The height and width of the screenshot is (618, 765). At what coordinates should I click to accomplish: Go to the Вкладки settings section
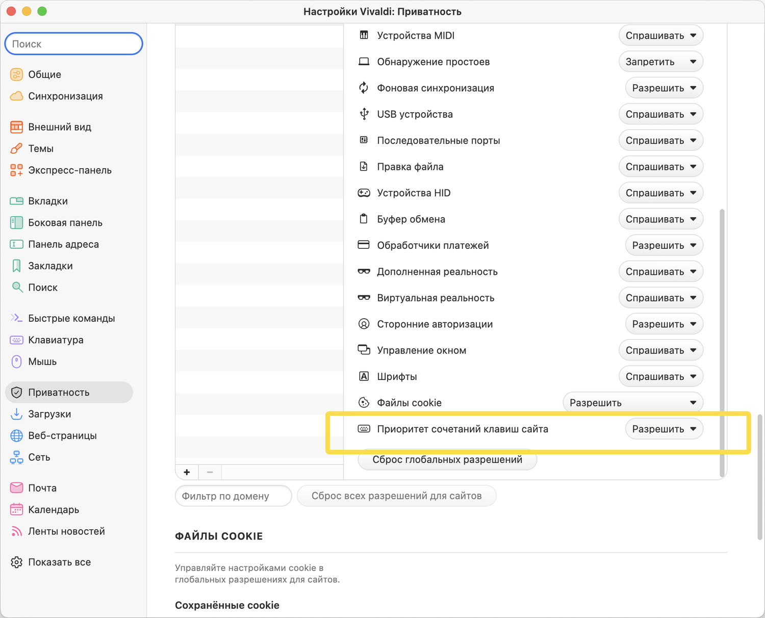coord(48,201)
